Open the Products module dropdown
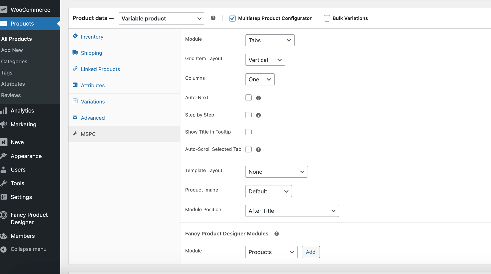The height and width of the screenshot is (274, 491). [271, 252]
